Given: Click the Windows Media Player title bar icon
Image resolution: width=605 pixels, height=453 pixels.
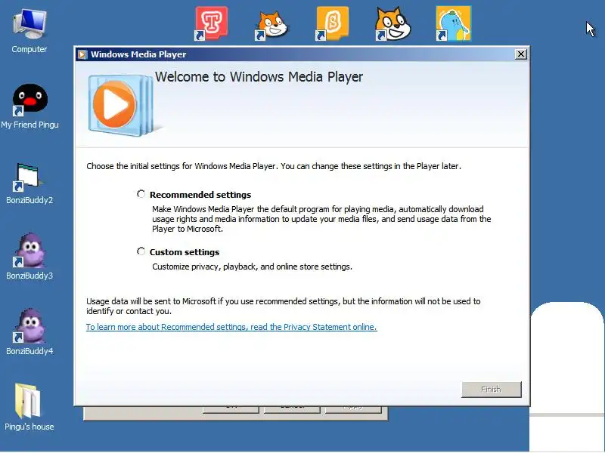Looking at the screenshot, I should pyautogui.click(x=82, y=54).
